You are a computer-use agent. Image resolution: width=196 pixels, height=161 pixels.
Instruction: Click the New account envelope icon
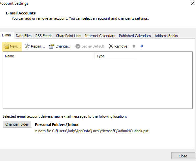coord(6,47)
